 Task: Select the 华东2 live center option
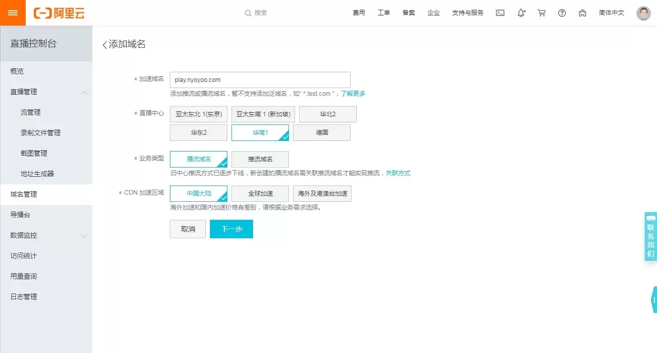click(x=199, y=132)
